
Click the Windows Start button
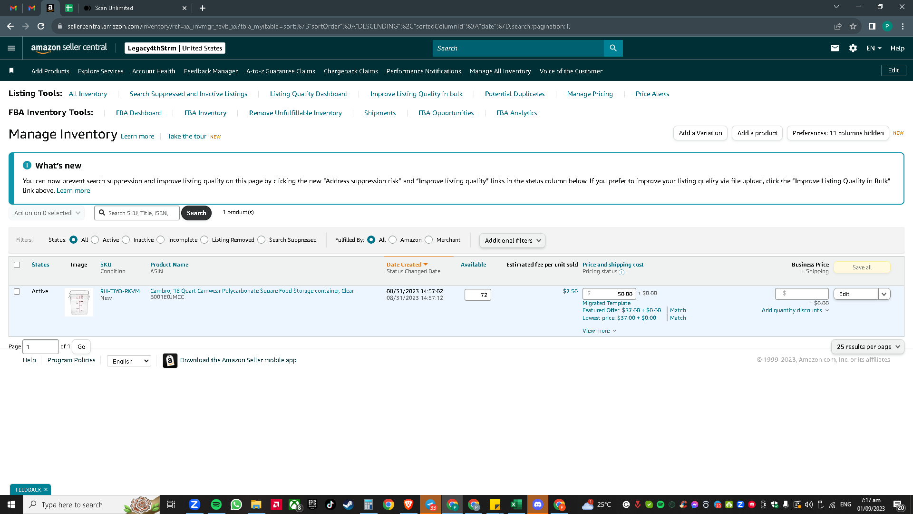(11, 504)
